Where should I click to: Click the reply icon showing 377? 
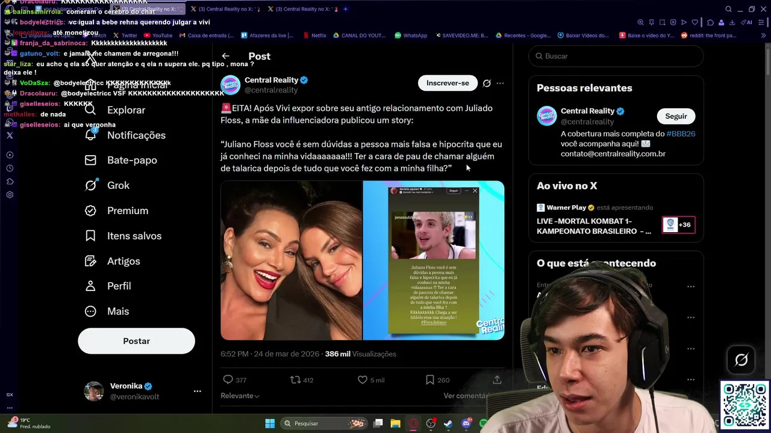point(228,379)
